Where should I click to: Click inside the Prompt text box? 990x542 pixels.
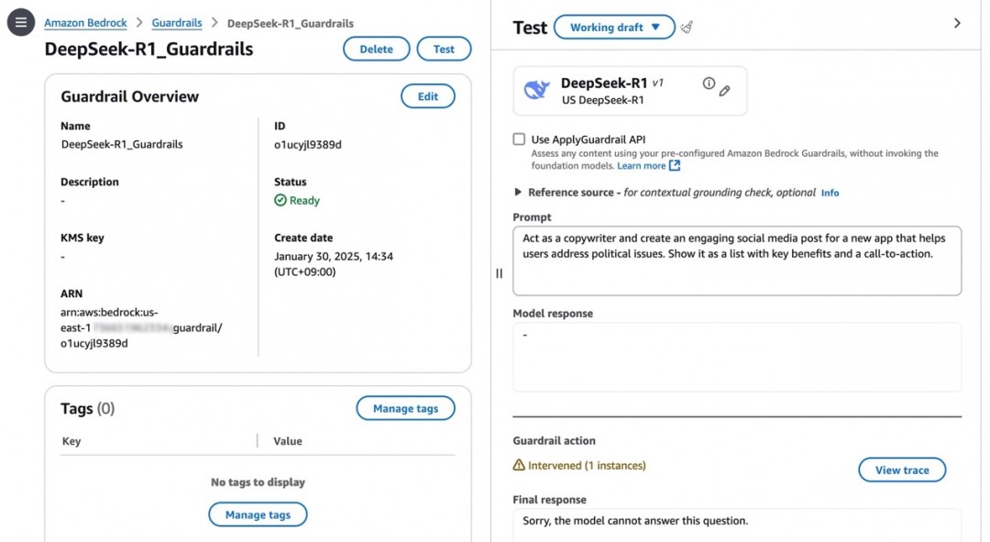[737, 260]
